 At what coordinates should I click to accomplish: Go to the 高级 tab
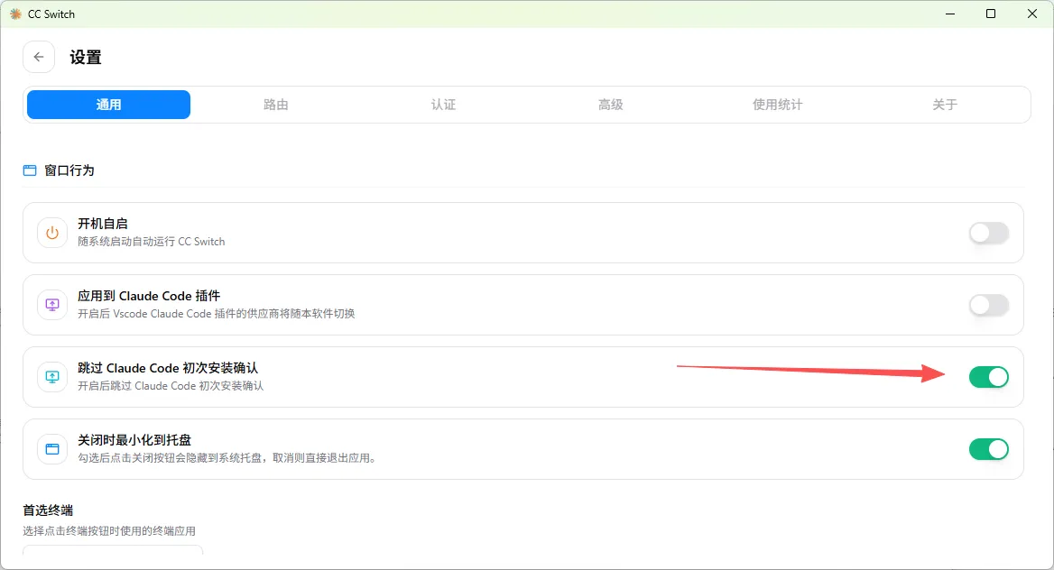click(x=610, y=105)
